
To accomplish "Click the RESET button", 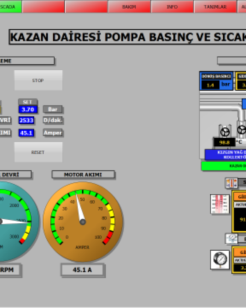I will click(x=38, y=152).
